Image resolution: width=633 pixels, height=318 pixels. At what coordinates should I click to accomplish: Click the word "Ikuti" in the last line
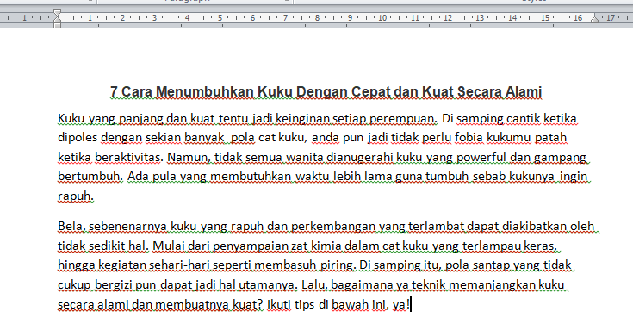click(279, 304)
